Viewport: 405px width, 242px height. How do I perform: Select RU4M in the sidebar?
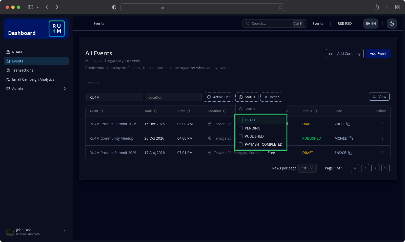(x=36, y=52)
